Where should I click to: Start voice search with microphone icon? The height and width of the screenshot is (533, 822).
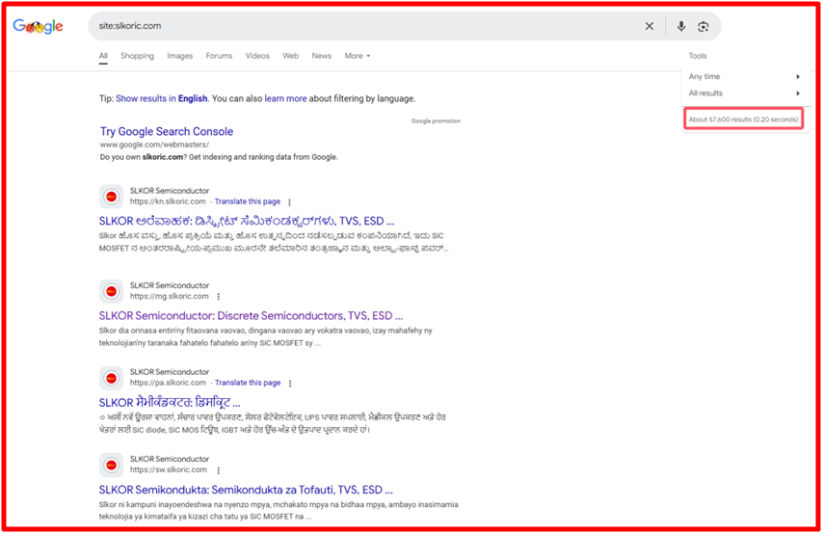pyautogui.click(x=681, y=27)
